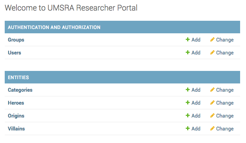The image size is (246, 143).
Task: Click the green plus icon for Origins
Action: click(x=188, y=116)
